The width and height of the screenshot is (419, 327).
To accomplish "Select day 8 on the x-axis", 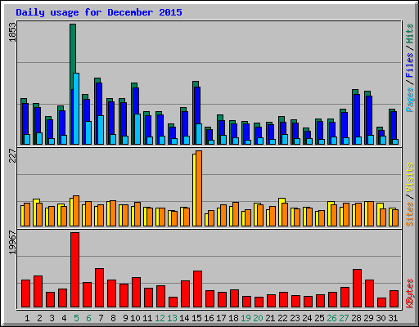I will 113,318.
